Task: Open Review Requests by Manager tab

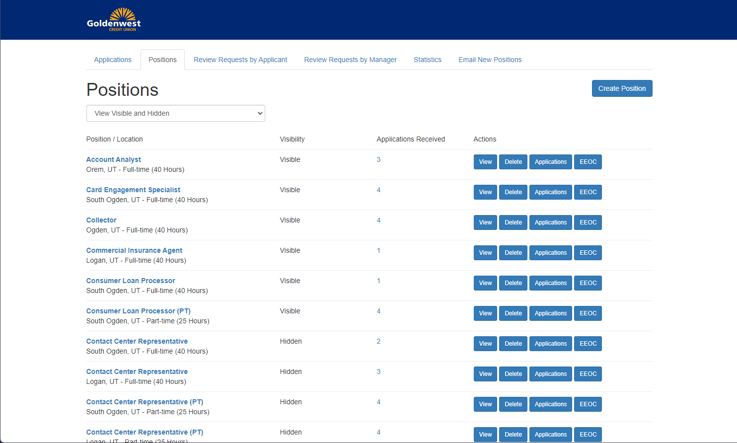Action: click(350, 60)
